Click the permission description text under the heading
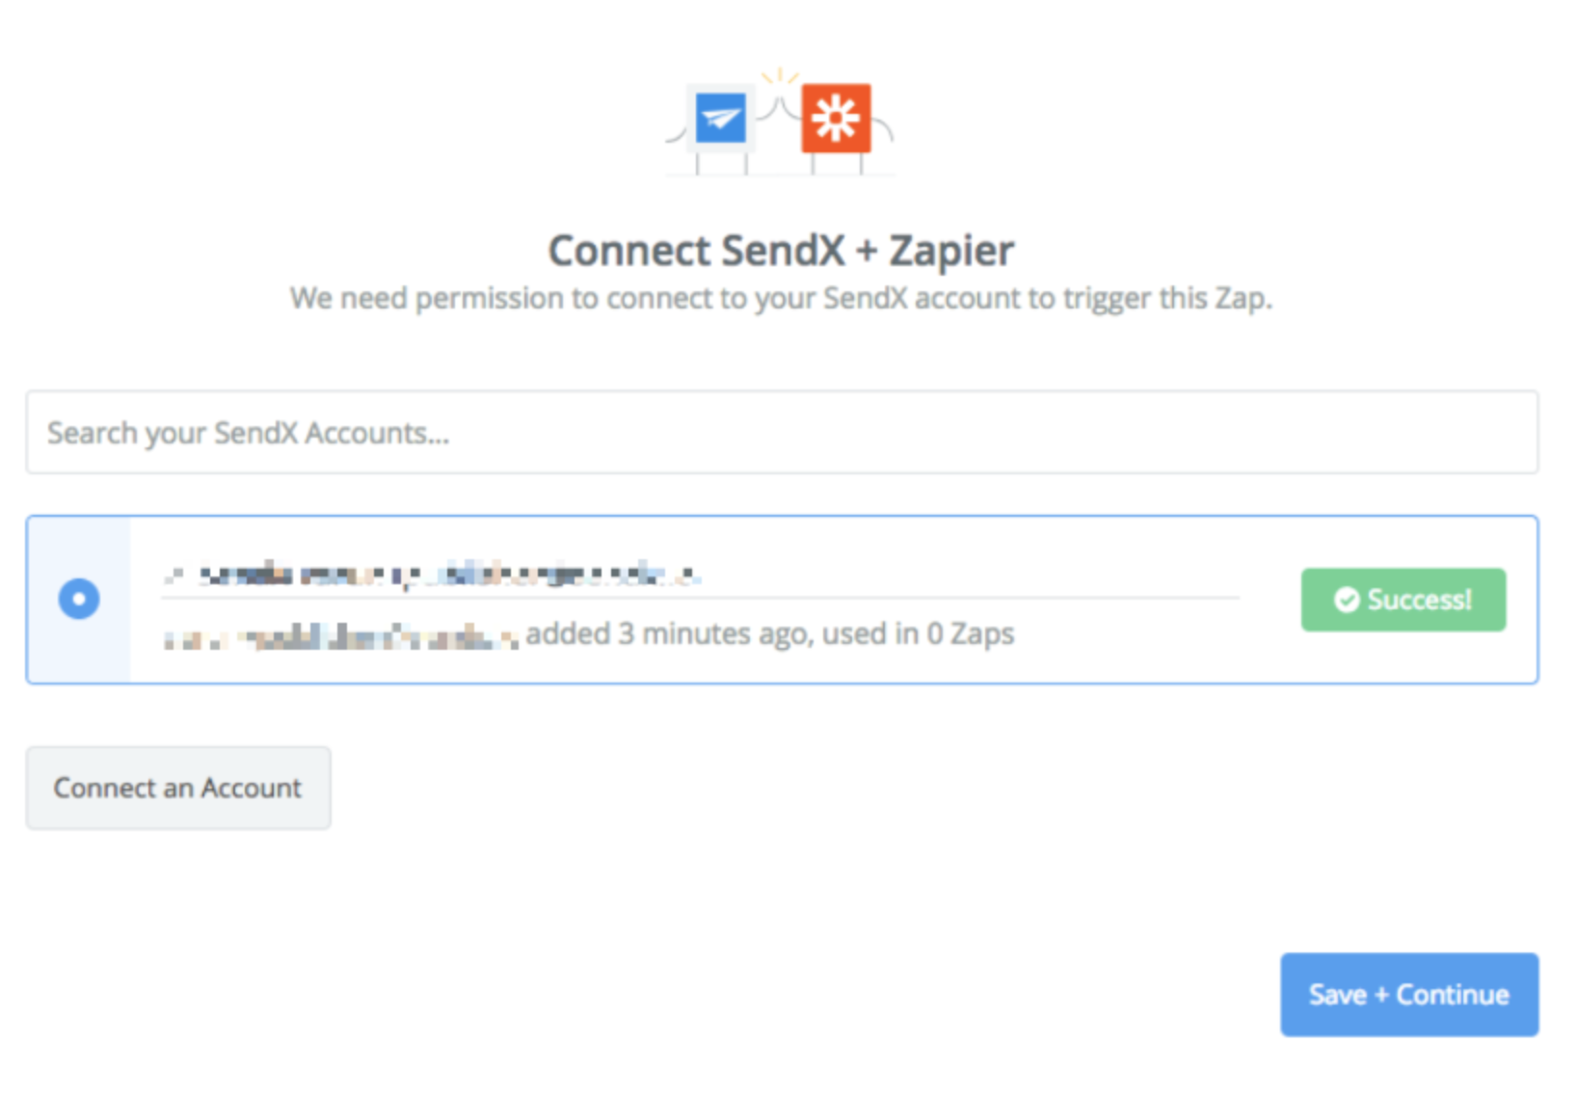This screenshot has width=1577, height=1101. coord(781,298)
